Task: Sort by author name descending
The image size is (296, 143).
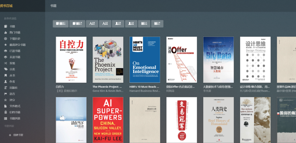Action: pyautogui.click(x=131, y=24)
